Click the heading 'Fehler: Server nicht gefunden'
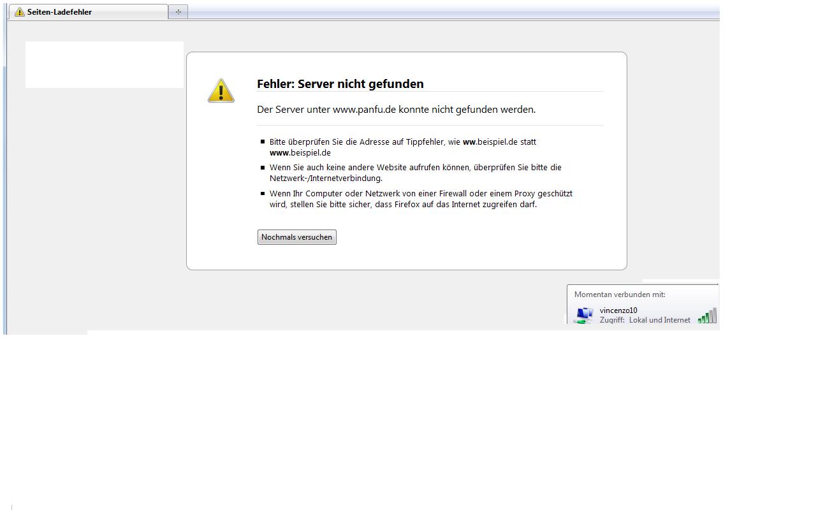The width and height of the screenshot is (816, 510). point(340,84)
